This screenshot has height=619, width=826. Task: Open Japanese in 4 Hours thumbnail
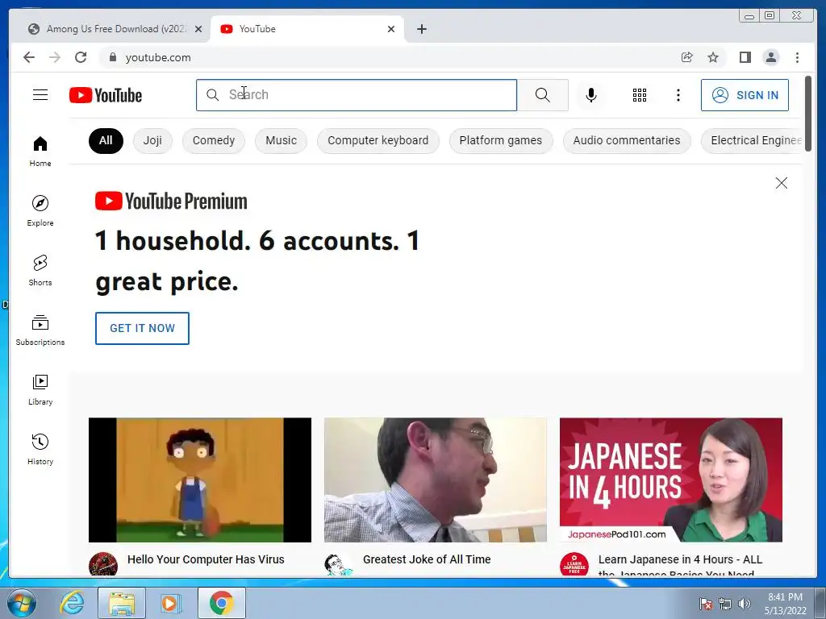[x=670, y=480]
